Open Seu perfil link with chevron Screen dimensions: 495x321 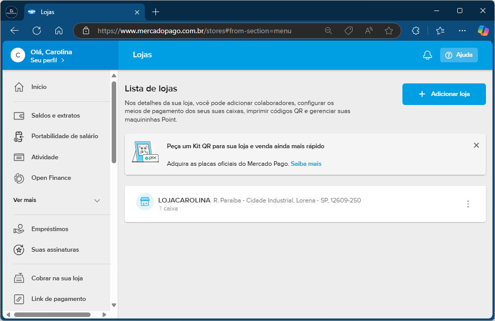point(47,60)
